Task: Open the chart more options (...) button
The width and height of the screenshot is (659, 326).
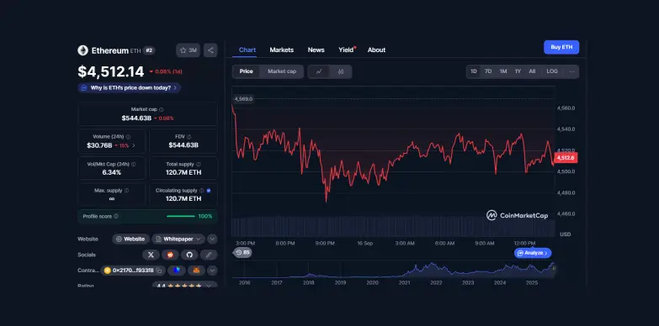Action: [x=571, y=71]
